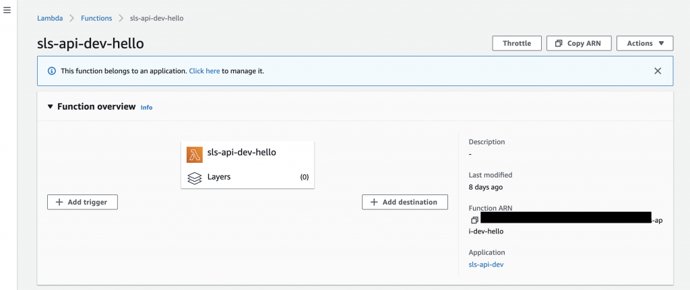690x290 pixels.
Task: Dismiss the application info banner
Action: pyautogui.click(x=658, y=71)
